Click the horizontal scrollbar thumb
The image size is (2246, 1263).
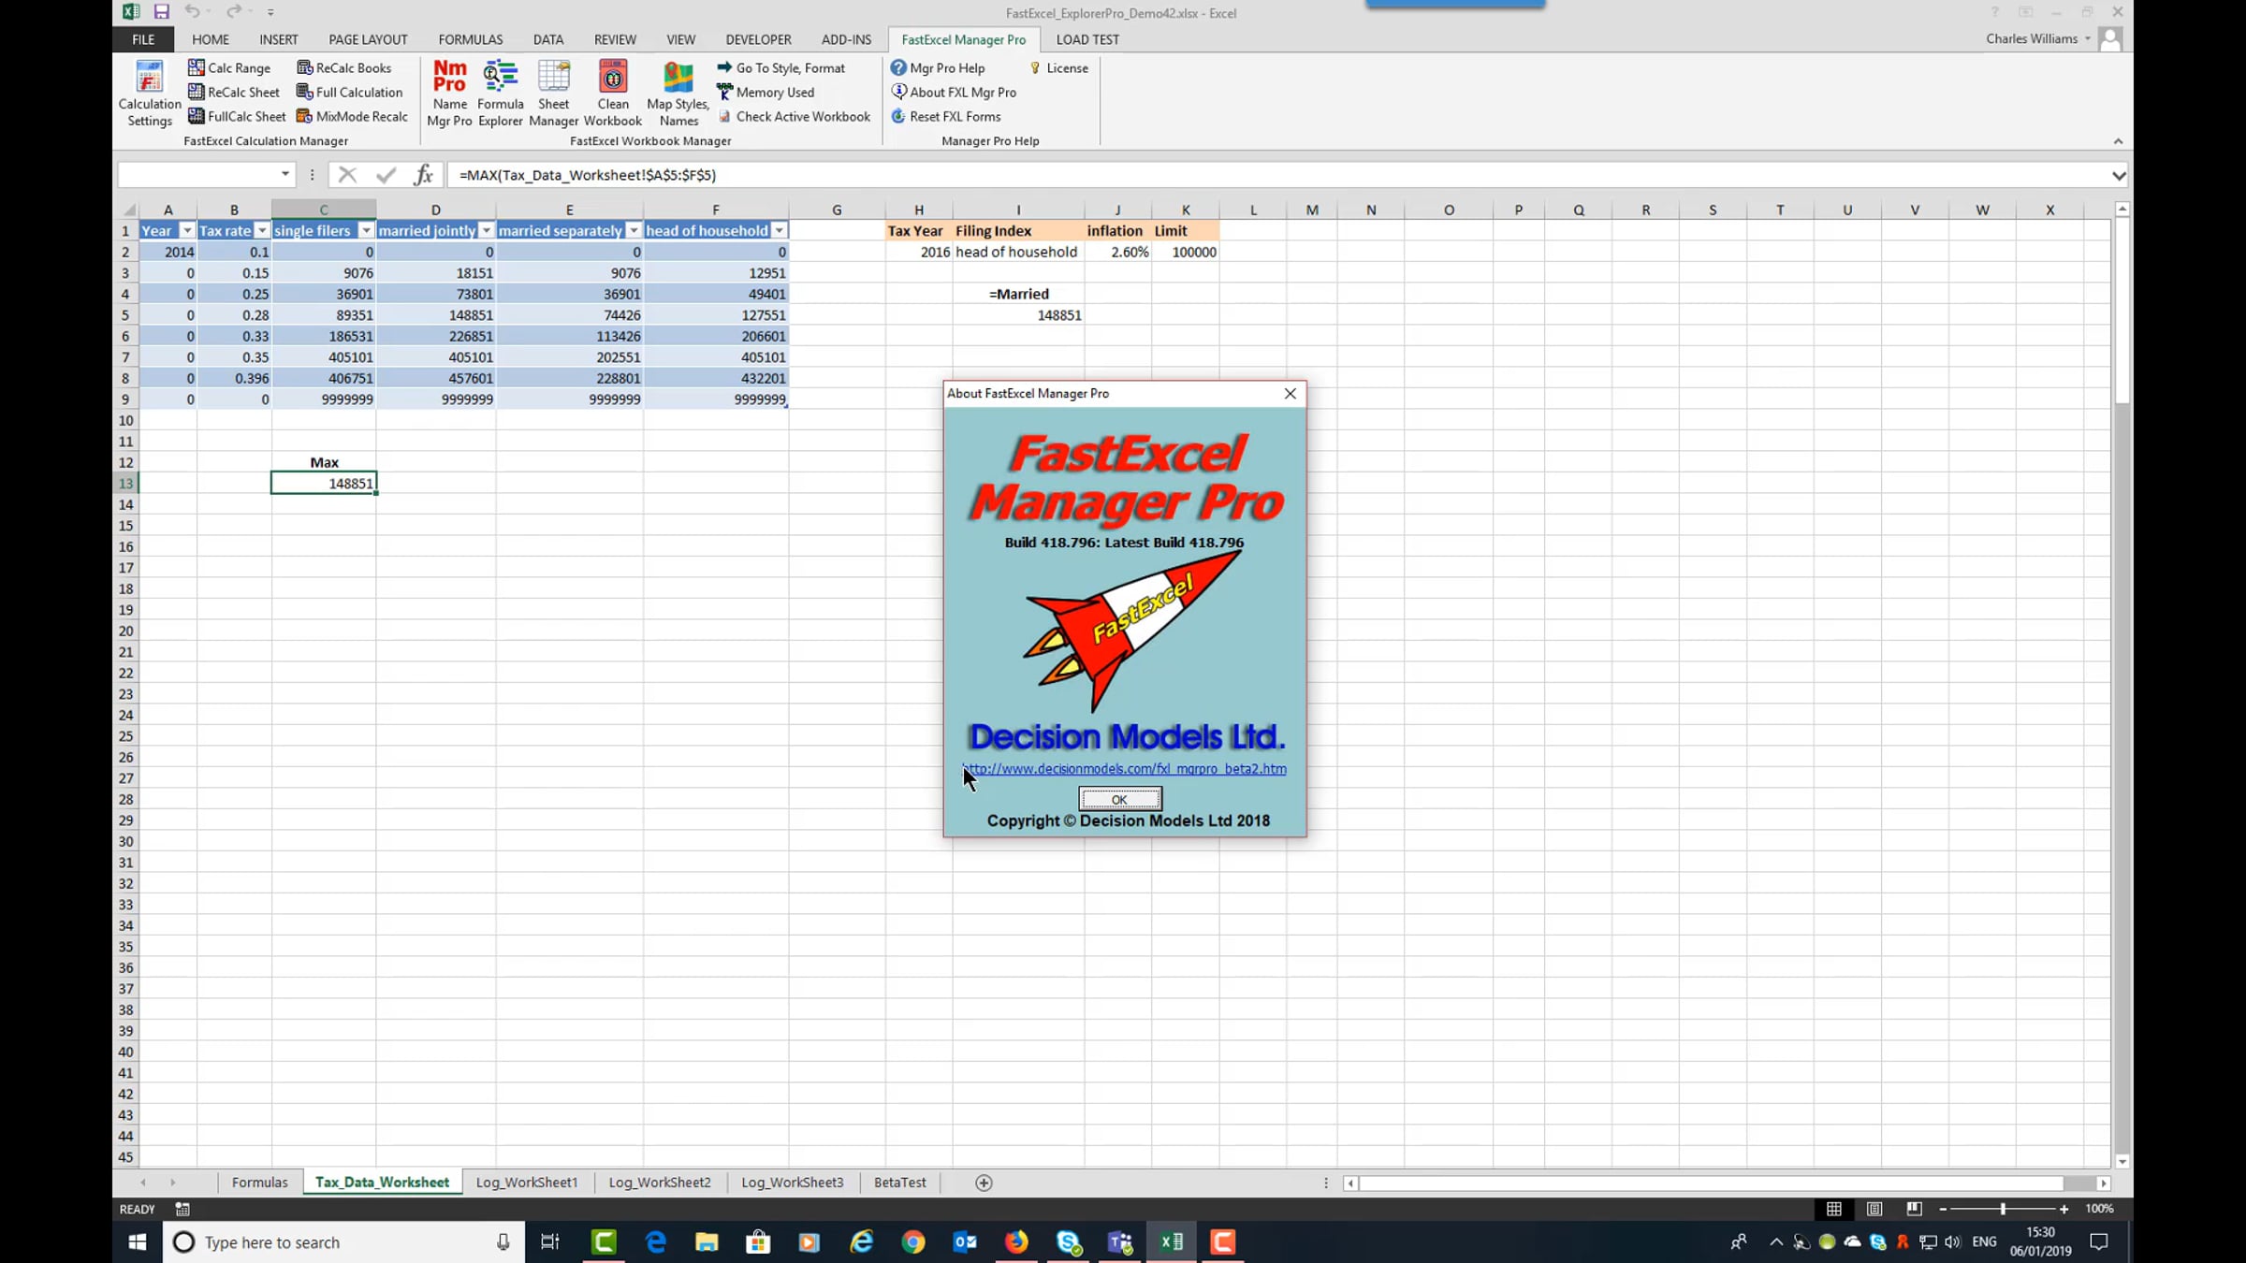1711,1183
